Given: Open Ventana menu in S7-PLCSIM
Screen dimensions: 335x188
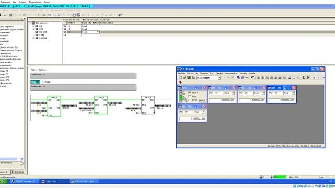Looking at the screenshot, I should tap(243, 73).
